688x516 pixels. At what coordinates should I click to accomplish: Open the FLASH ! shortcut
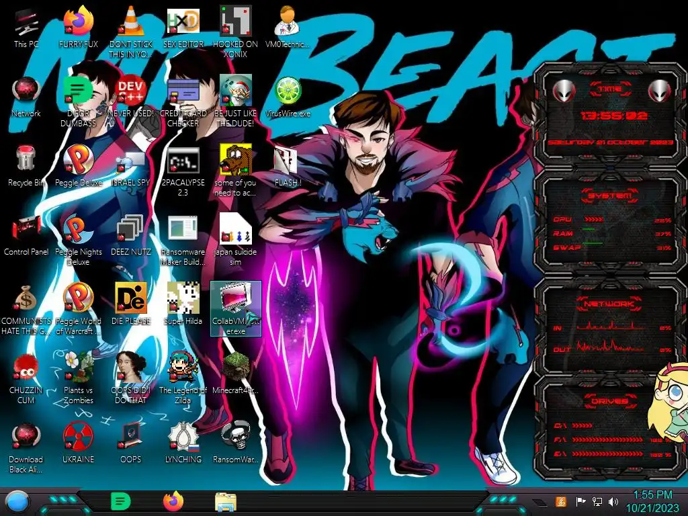click(x=288, y=166)
